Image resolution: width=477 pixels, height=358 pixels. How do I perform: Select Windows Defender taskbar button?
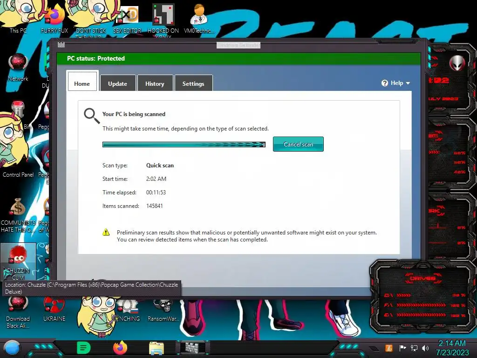click(x=192, y=348)
